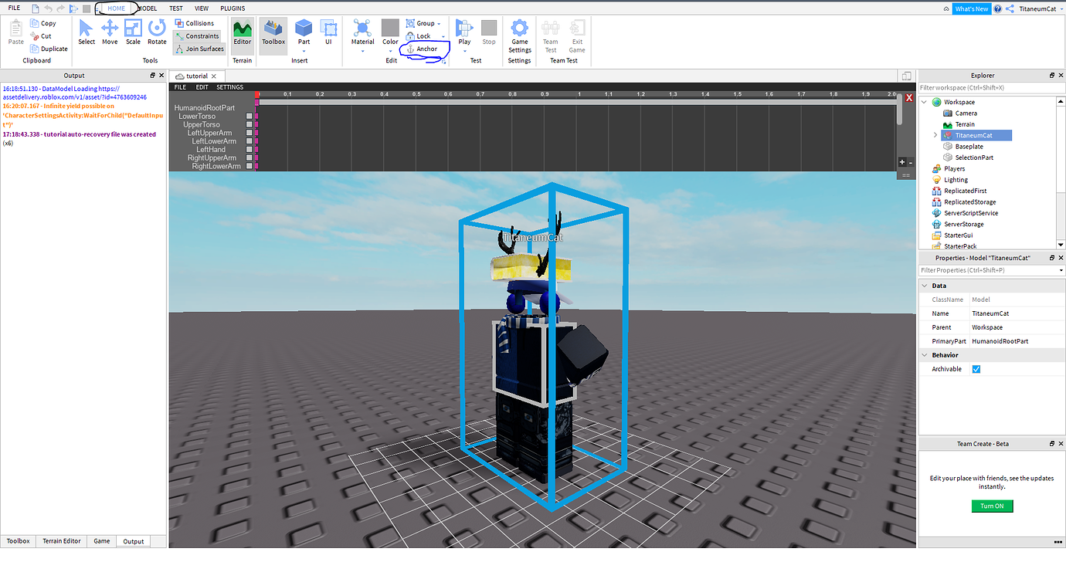Collapse the Workspace node in Explorer
The width and height of the screenshot is (1066, 562).
click(x=924, y=101)
